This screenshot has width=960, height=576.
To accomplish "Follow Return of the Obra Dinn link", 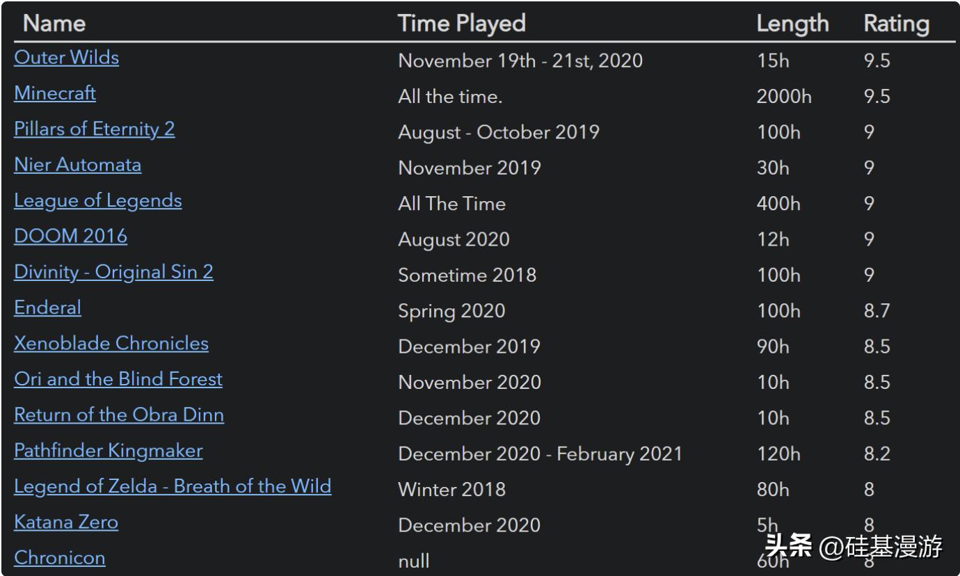I will pos(119,415).
